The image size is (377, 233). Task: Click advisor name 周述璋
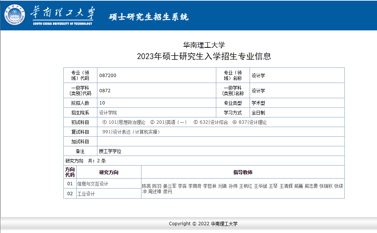pyautogui.click(x=154, y=192)
